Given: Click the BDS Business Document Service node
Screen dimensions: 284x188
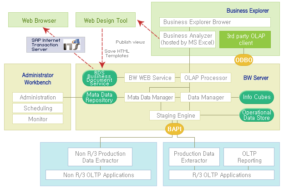Looking at the screenshot, I should [x=102, y=78].
